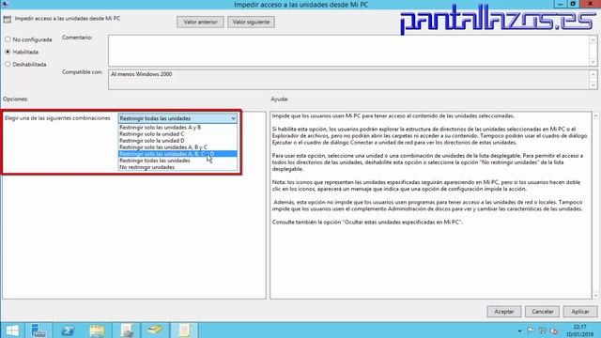This screenshot has height=338, width=601.
Task: Choose Restringir solo la unidad D
Action: (x=177, y=140)
